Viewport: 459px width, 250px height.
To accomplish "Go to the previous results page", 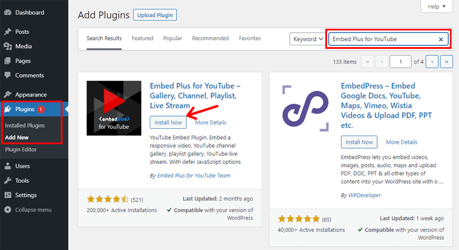I will tap(382, 62).
